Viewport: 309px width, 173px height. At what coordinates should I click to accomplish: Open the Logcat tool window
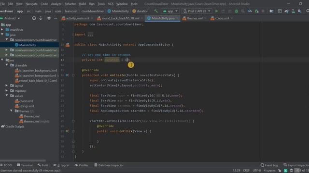pos(61,165)
